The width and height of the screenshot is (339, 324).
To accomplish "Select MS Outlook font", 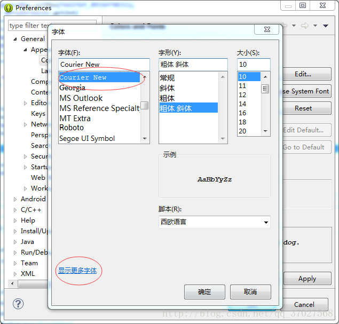I will pos(100,98).
